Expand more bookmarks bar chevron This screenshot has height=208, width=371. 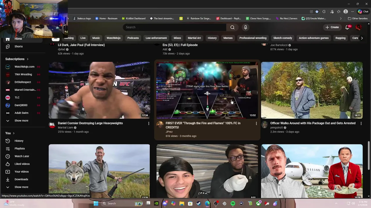[341, 18]
